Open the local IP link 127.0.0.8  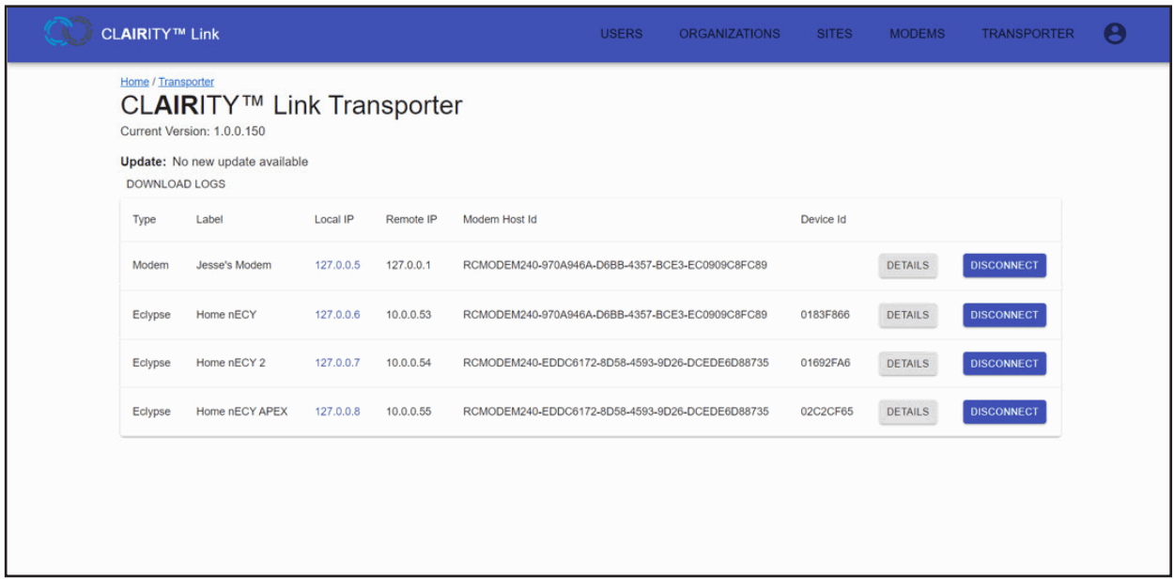[x=337, y=412]
